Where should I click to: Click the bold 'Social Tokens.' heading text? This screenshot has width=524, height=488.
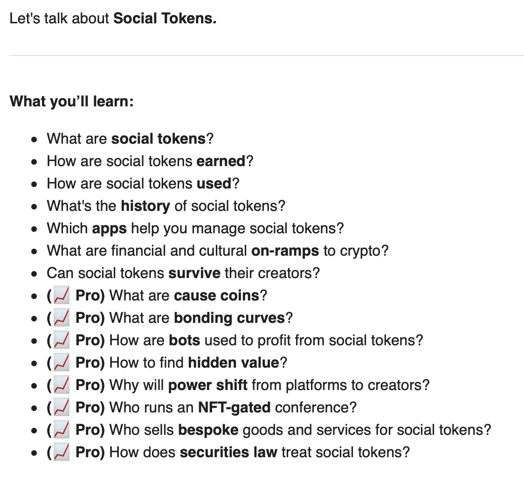[165, 18]
